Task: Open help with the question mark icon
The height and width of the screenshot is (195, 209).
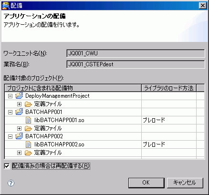Action: click(x=11, y=183)
